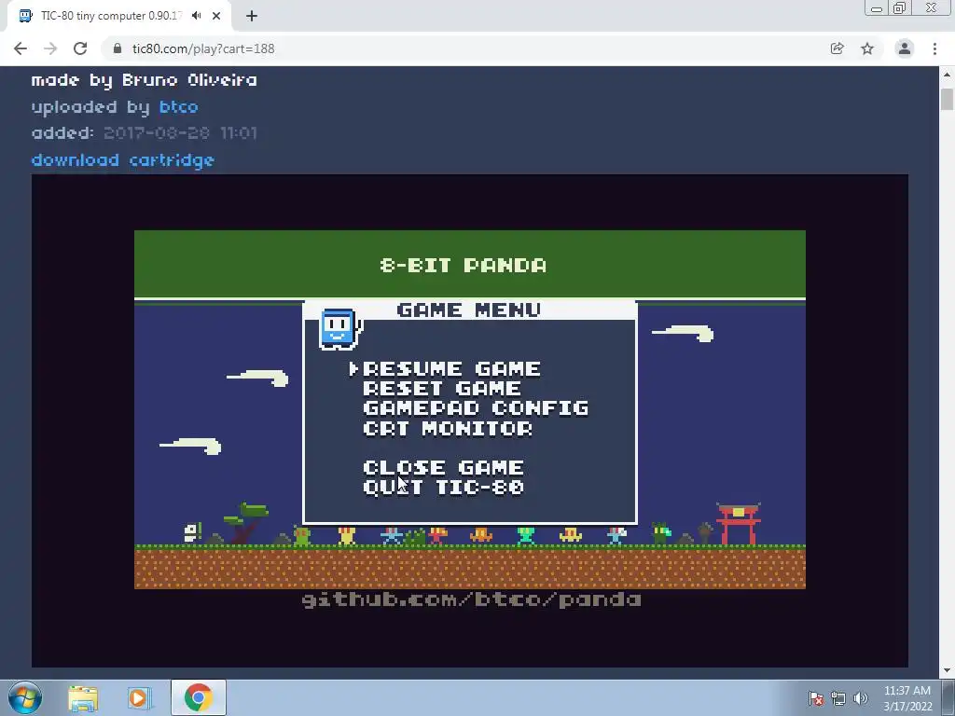Image resolution: width=955 pixels, height=716 pixels.
Task: Select CLOSE GAME in the game menu
Action: click(x=443, y=468)
